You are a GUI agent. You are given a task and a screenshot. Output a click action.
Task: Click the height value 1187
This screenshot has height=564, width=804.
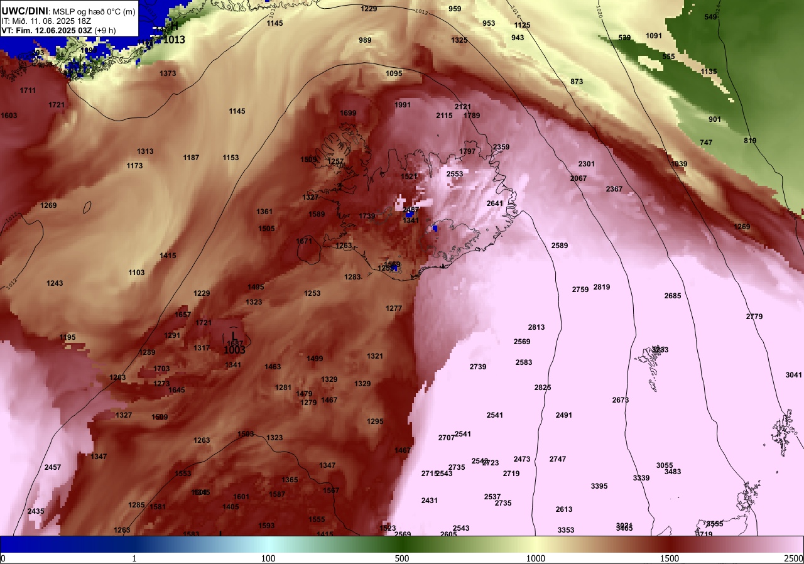[191, 158]
